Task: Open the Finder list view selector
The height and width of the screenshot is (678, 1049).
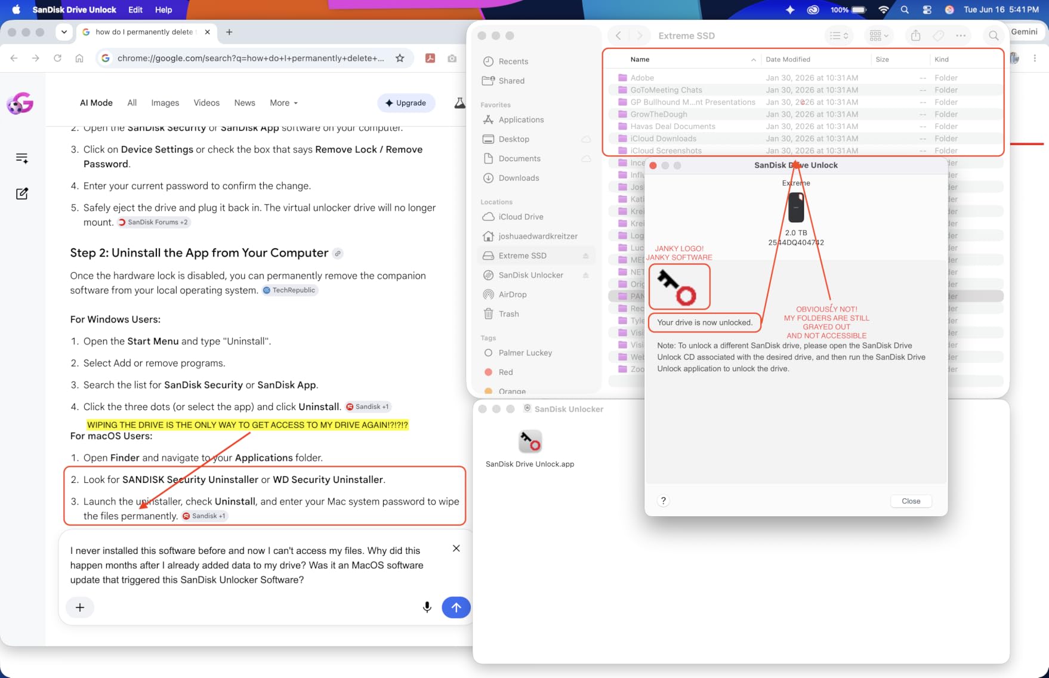Action: click(838, 36)
